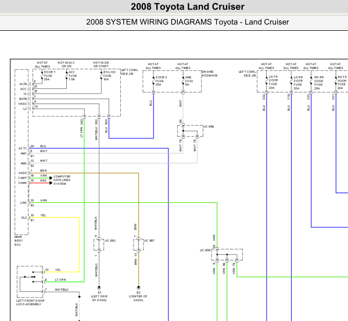Click the 'RH RR DOOR FUSE 20A' label
Screen dimensions: 348x321
click(x=318, y=83)
